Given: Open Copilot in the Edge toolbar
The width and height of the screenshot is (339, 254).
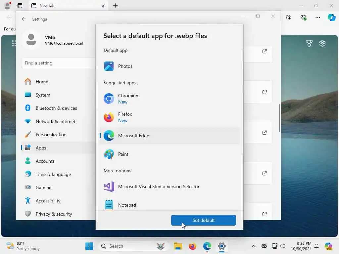Looking at the screenshot, I should [331, 17].
